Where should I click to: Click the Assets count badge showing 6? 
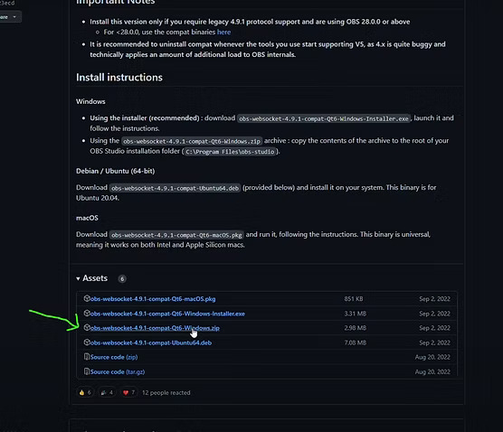[122, 279]
